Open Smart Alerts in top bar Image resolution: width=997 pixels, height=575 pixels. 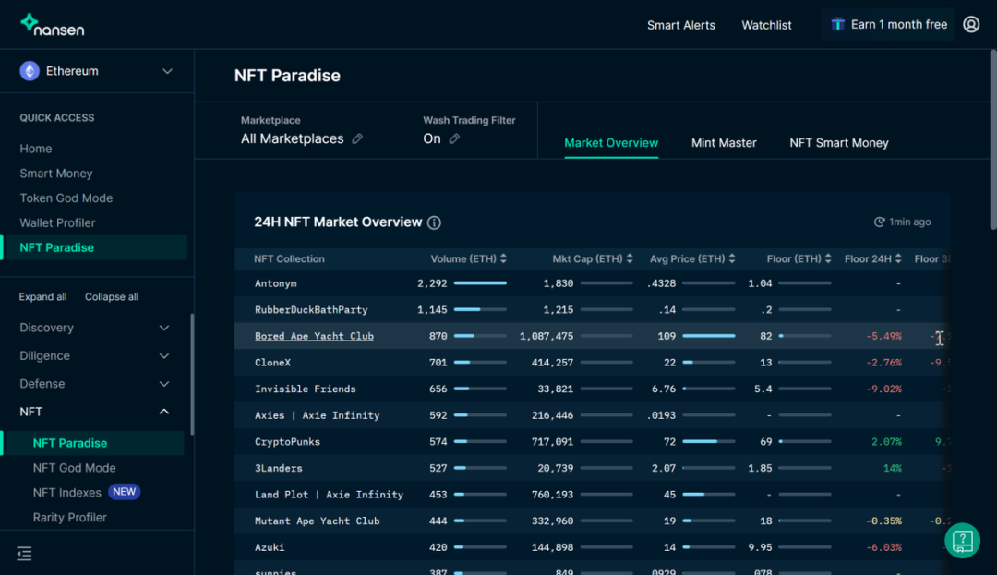681,25
